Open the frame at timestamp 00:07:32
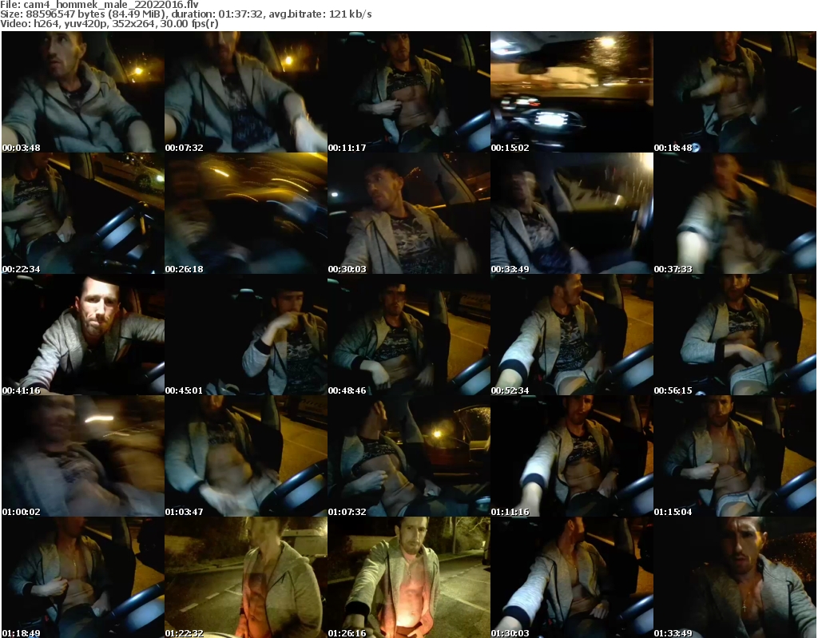Viewport: 818px width, 638px height. (x=246, y=92)
